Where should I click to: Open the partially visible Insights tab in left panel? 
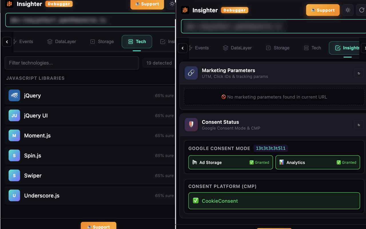(x=167, y=42)
